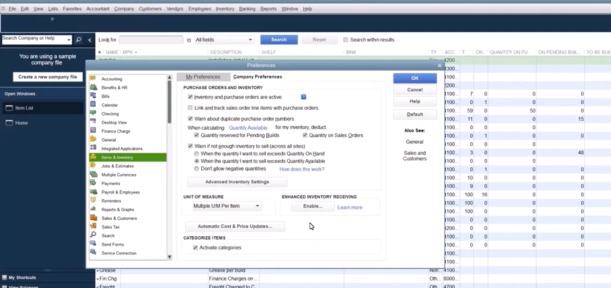Screen dimensions: 611x288
Task: Select Don't allow negative quantities option
Action: pyautogui.click(x=197, y=169)
